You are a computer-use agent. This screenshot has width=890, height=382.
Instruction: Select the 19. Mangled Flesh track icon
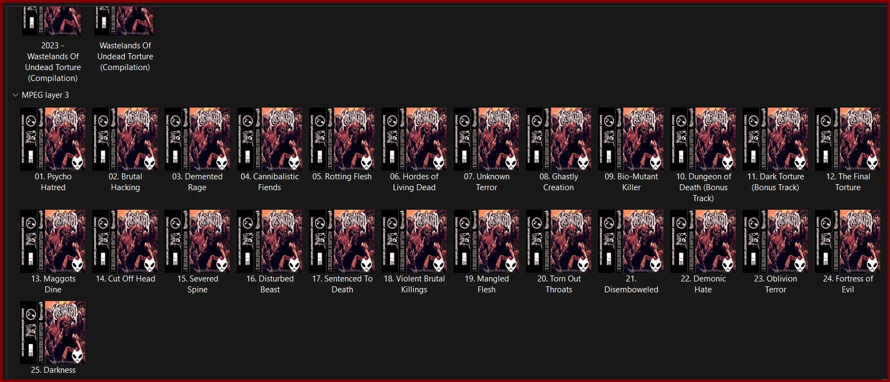(x=486, y=241)
